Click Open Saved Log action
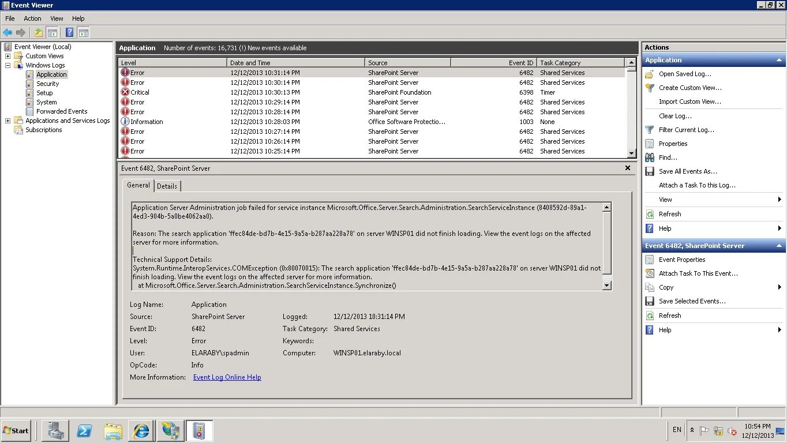The width and height of the screenshot is (787, 443). point(685,74)
